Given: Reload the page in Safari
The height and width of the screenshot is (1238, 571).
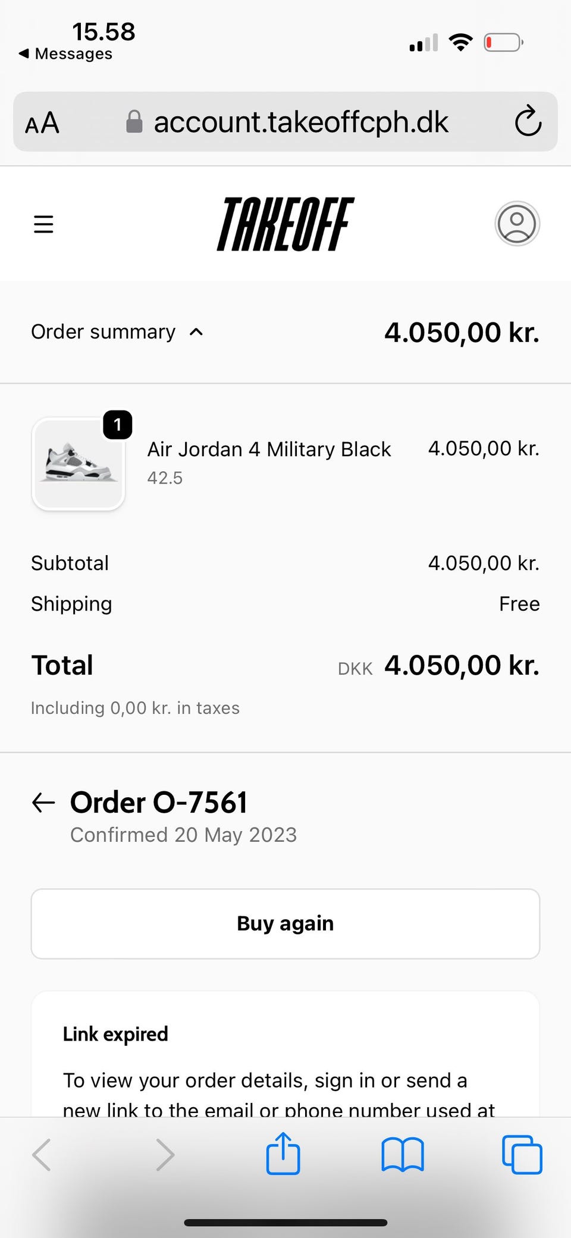Looking at the screenshot, I should click(x=528, y=122).
